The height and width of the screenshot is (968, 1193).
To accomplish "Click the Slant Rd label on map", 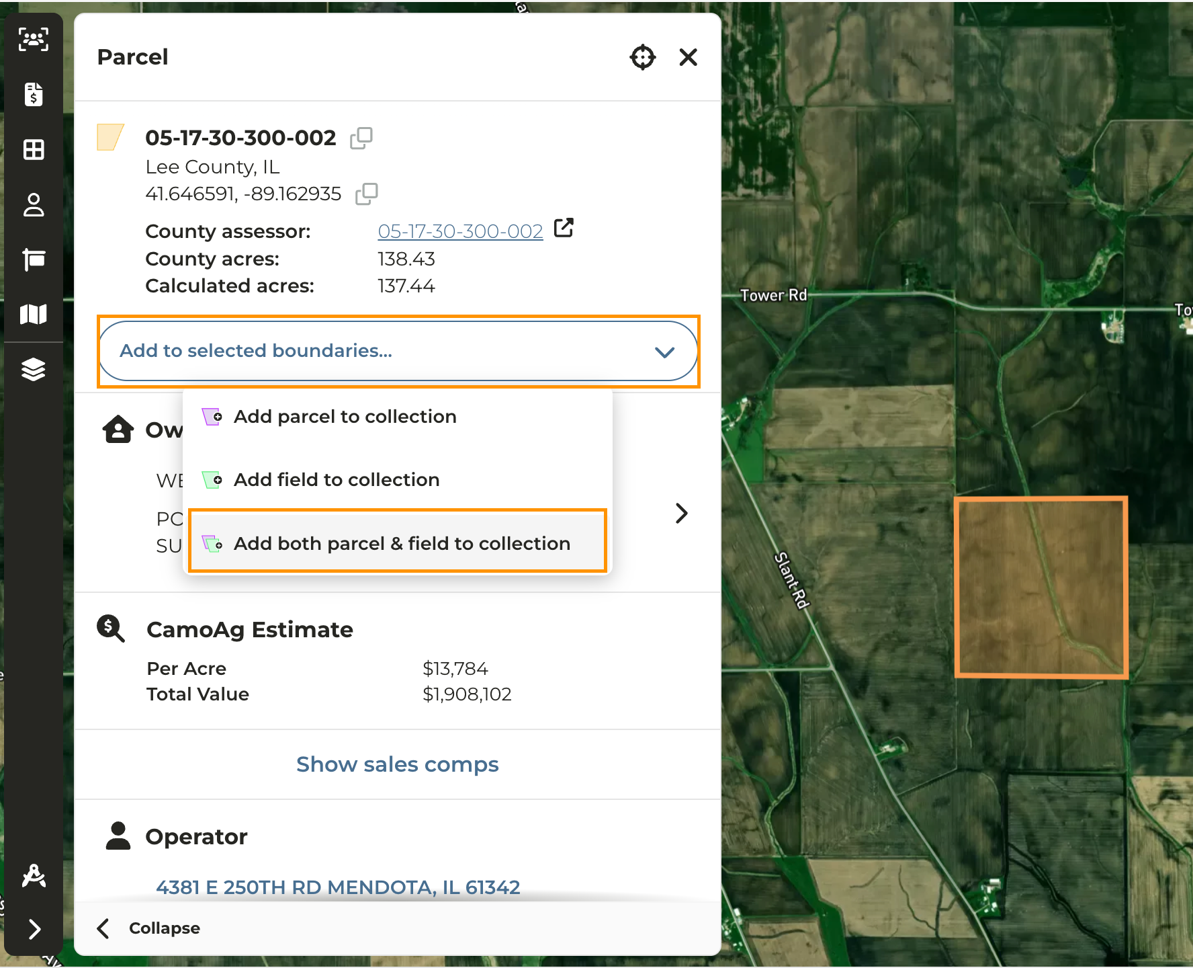I will click(x=792, y=580).
